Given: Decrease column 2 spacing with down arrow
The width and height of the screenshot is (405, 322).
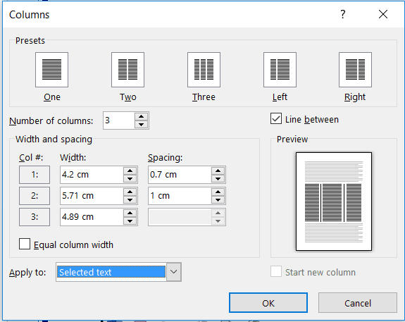Looking at the screenshot, I should 218,200.
